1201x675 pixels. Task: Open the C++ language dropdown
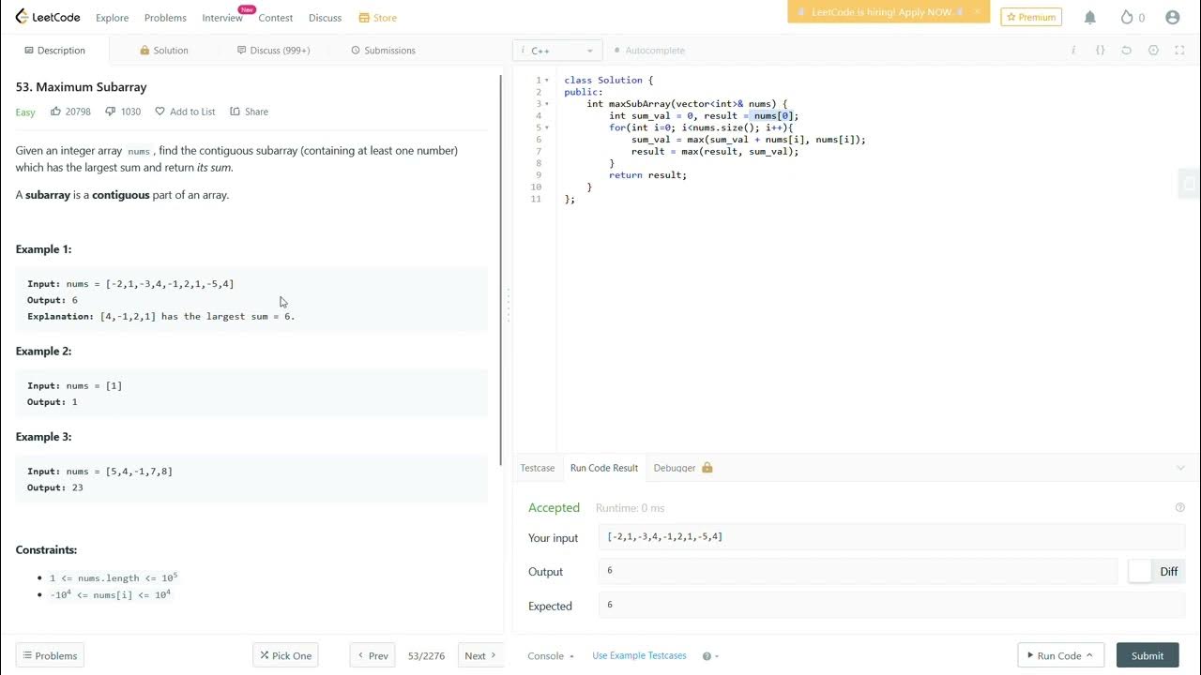557,51
